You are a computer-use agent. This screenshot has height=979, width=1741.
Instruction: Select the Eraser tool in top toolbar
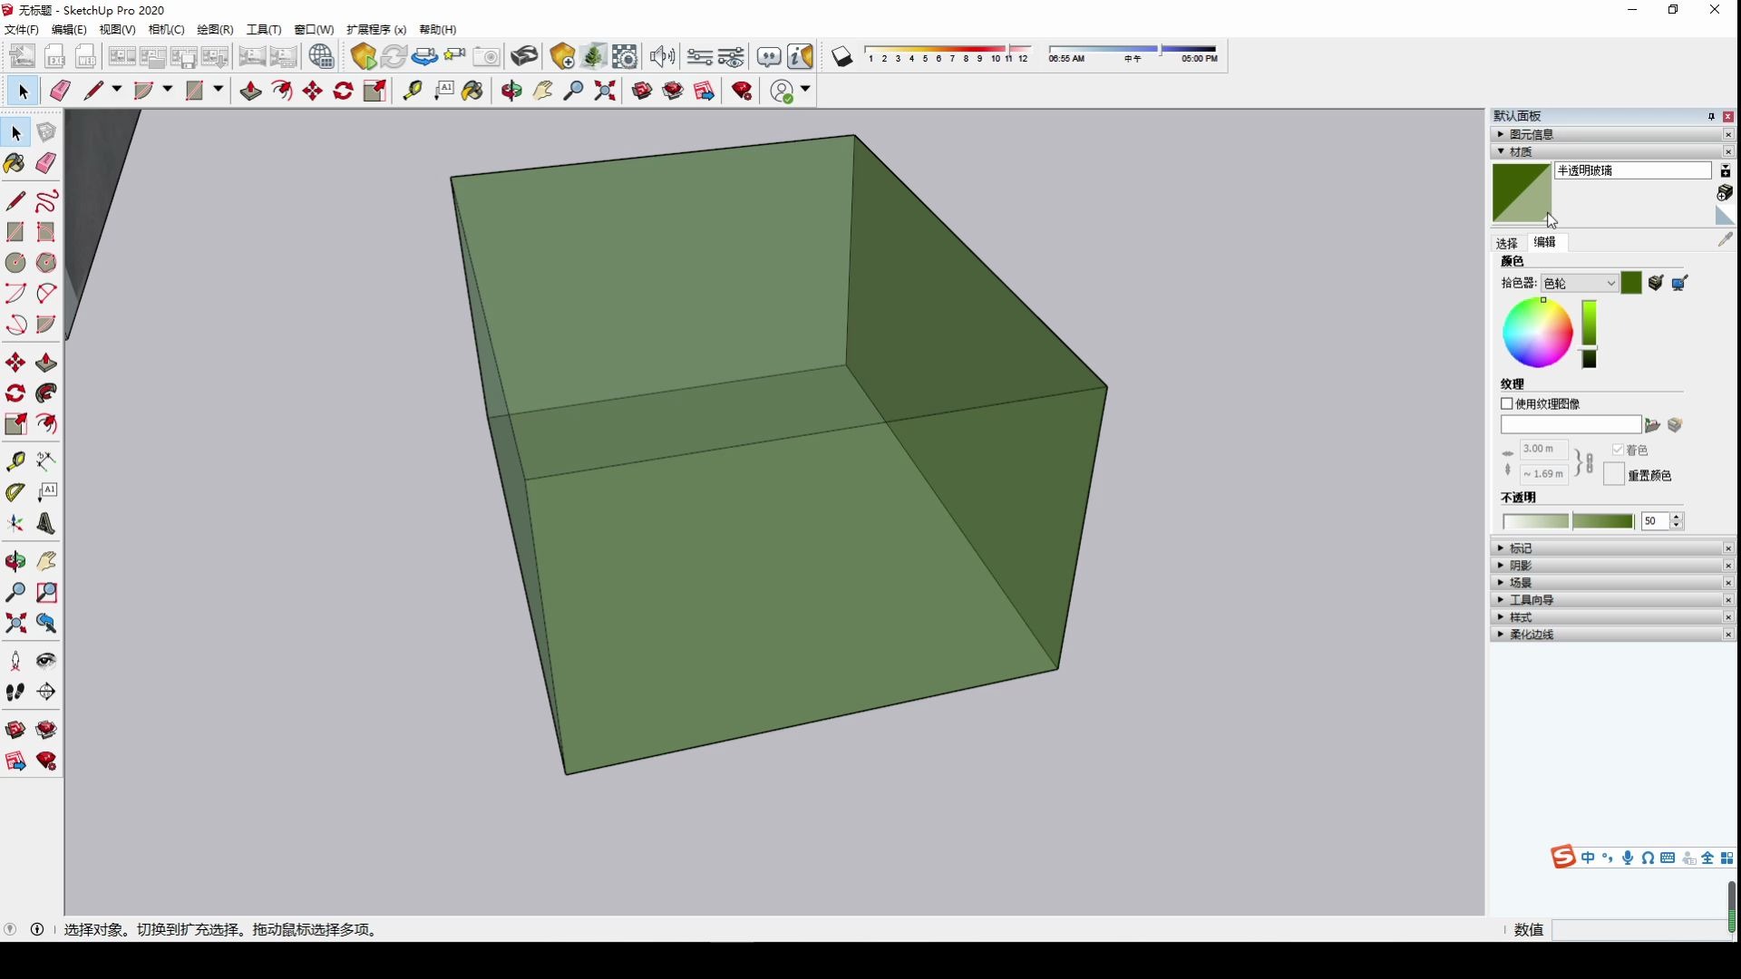(60, 91)
